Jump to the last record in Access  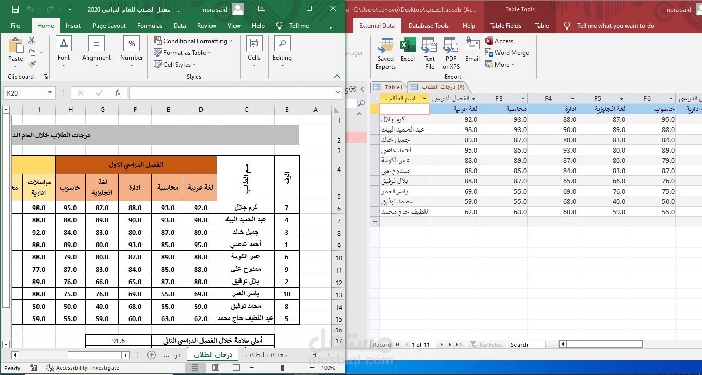tap(450, 345)
